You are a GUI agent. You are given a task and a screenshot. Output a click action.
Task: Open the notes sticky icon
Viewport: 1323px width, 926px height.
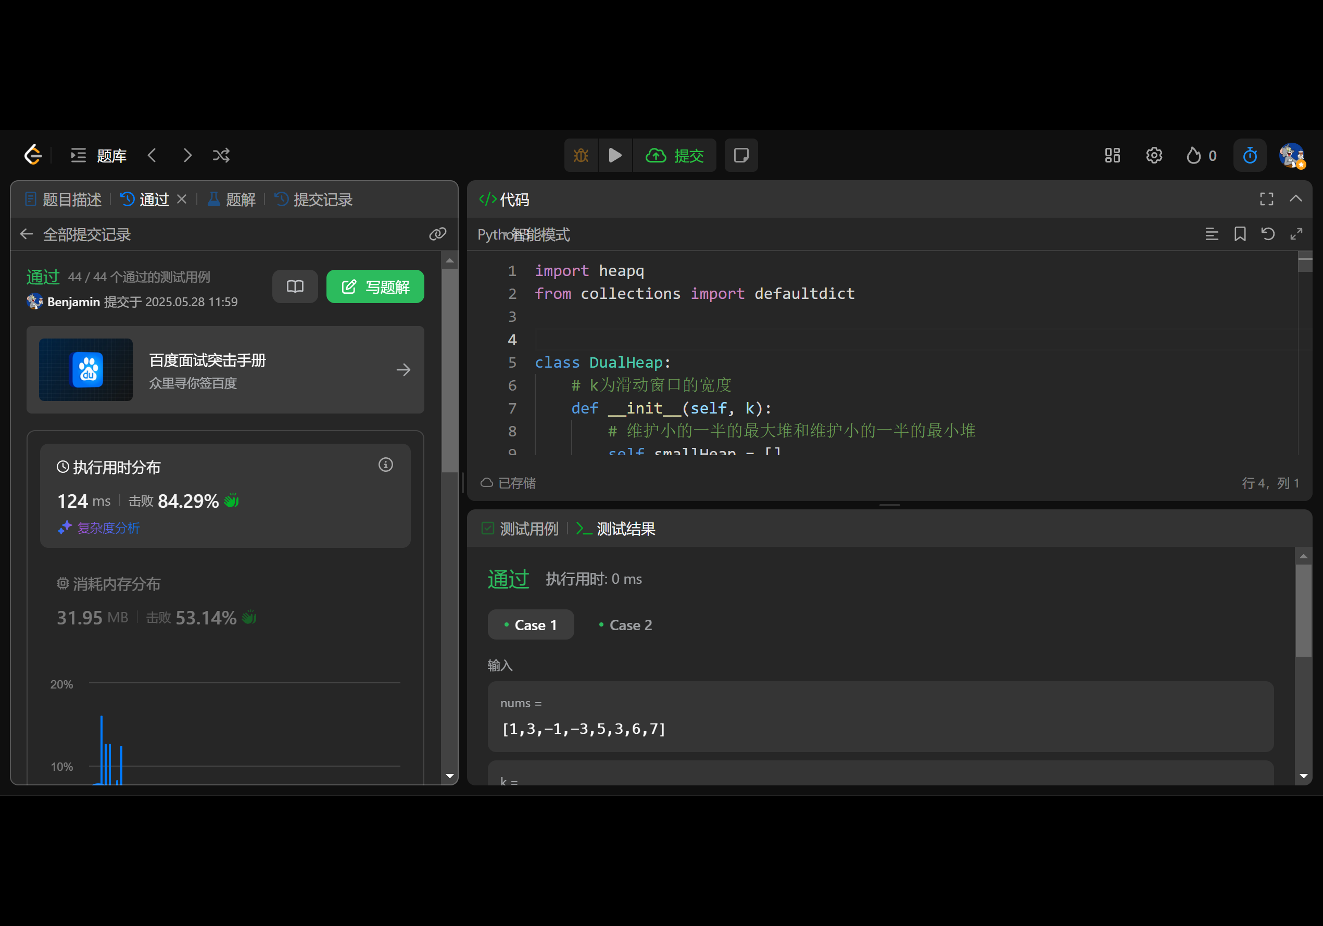[x=741, y=155]
